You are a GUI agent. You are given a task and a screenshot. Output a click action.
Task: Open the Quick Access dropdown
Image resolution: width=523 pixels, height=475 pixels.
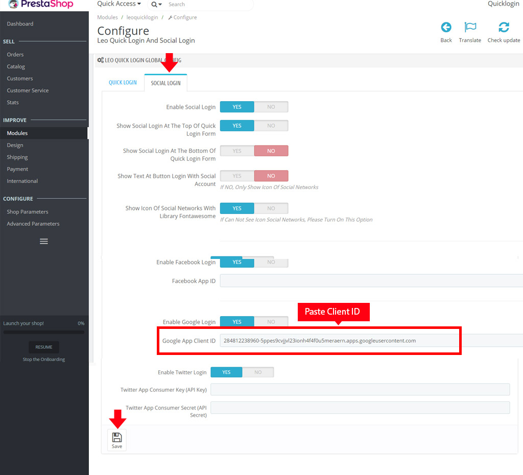coord(119,4)
